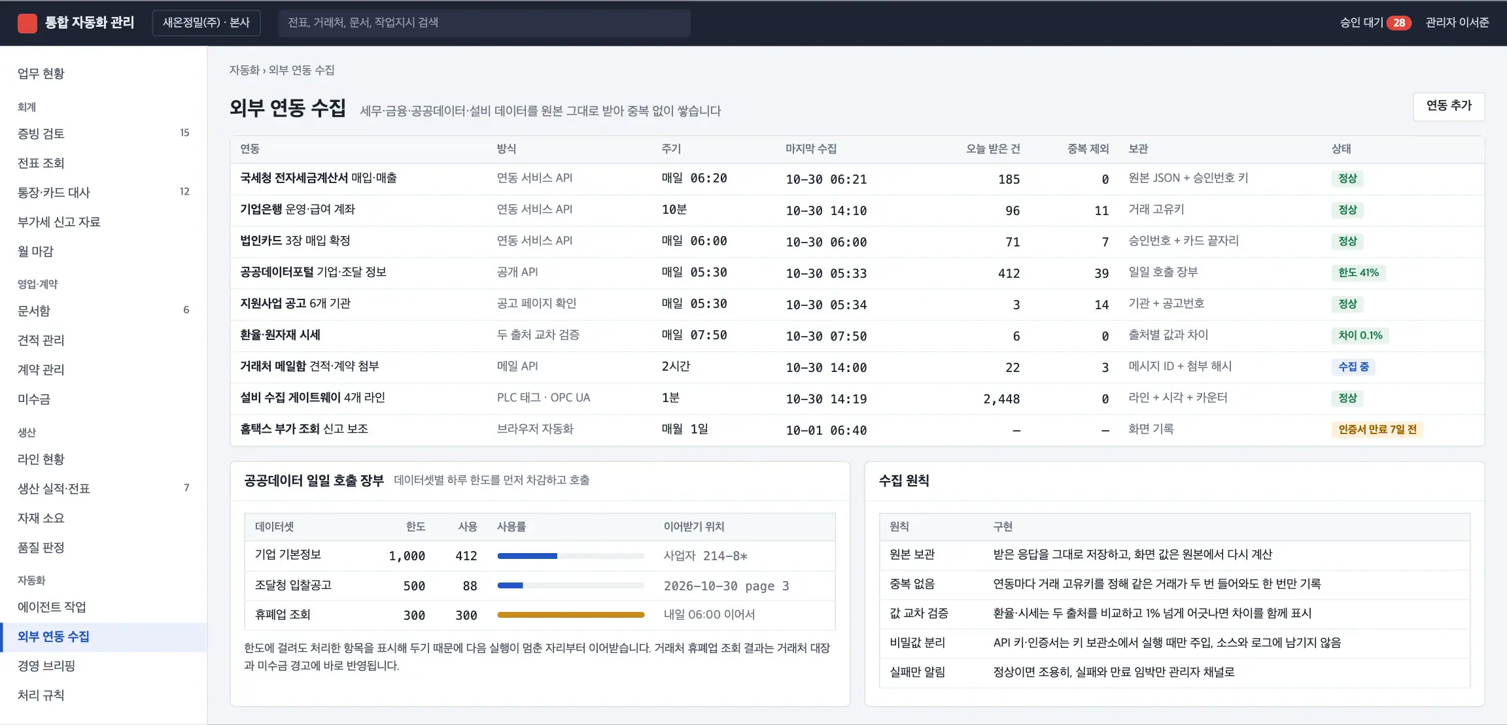This screenshot has height=725, width=1507.
Task: Select 외부 연동 수집 in sidebar
Action: click(x=103, y=636)
